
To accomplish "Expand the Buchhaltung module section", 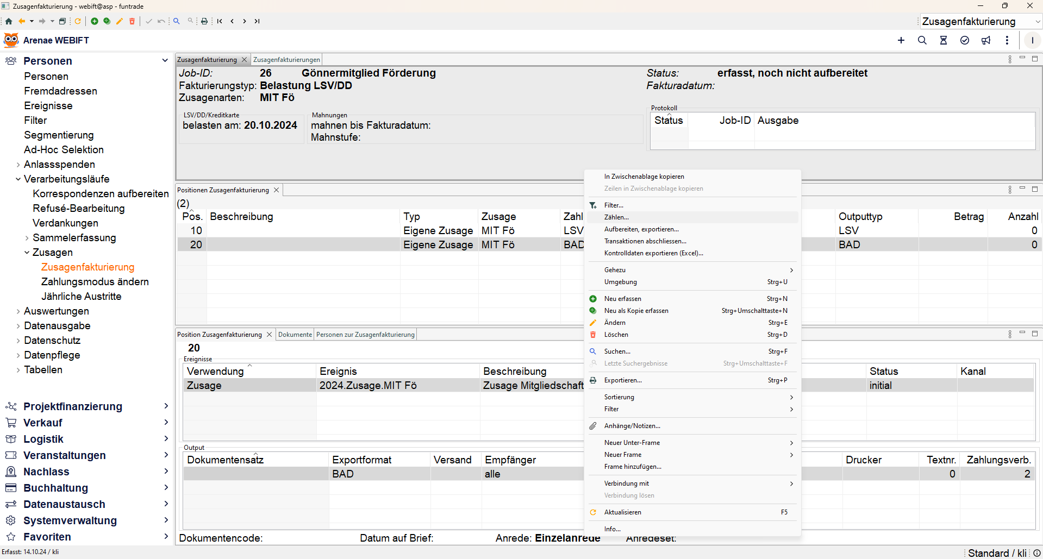I will coord(166,488).
